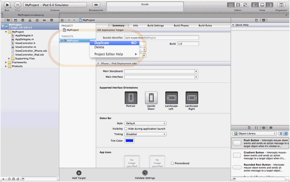Open AppDelegate.m in the navigator
The height and width of the screenshot is (182, 290).
(24, 39)
